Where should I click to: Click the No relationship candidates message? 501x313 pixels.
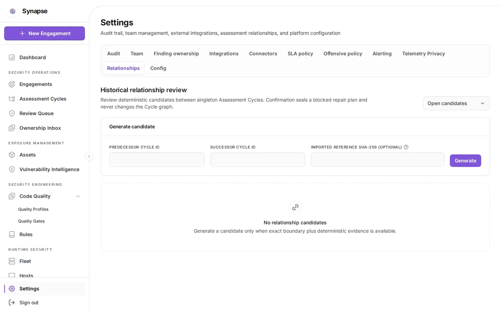click(x=295, y=222)
